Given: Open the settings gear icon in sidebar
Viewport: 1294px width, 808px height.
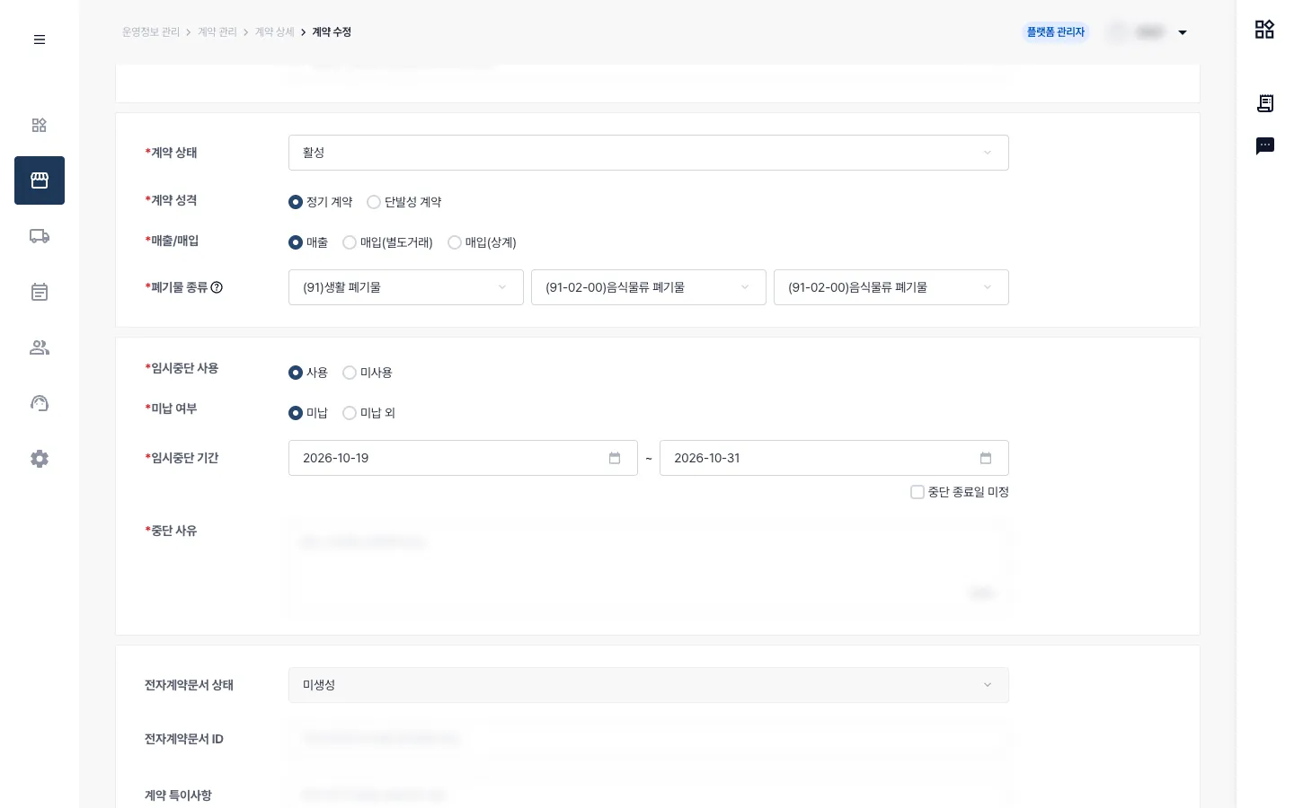Looking at the screenshot, I should 40,459.
